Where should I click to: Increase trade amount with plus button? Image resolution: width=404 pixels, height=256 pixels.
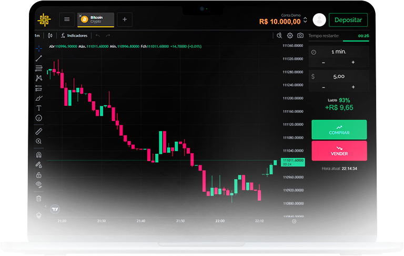353,87
